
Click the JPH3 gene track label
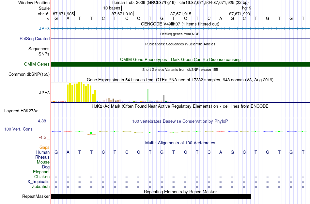(x=44, y=28)
